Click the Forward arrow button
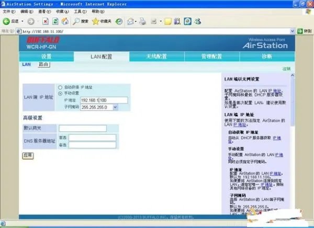Image resolution: width=314 pixels, height=228 pixels. (31, 21)
